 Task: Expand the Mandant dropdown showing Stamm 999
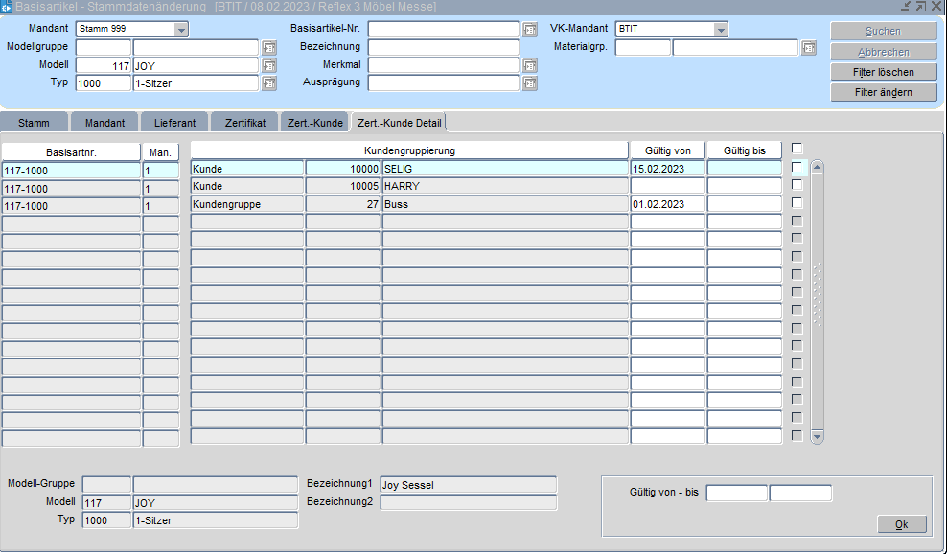tap(181, 29)
